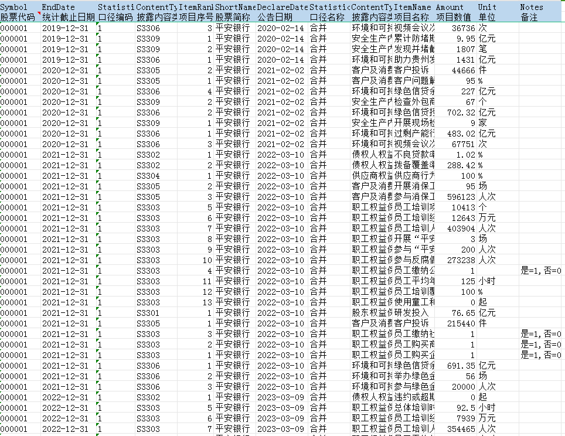Select amount cell 20000
The width and height of the screenshot is (565, 436).
(x=456, y=387)
